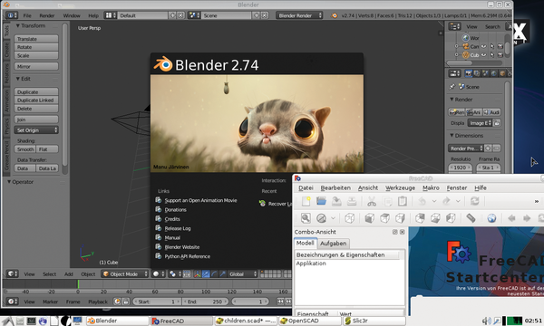Open the Window menu in Blender top bar
This screenshot has height=326, width=544.
[x=72, y=15]
